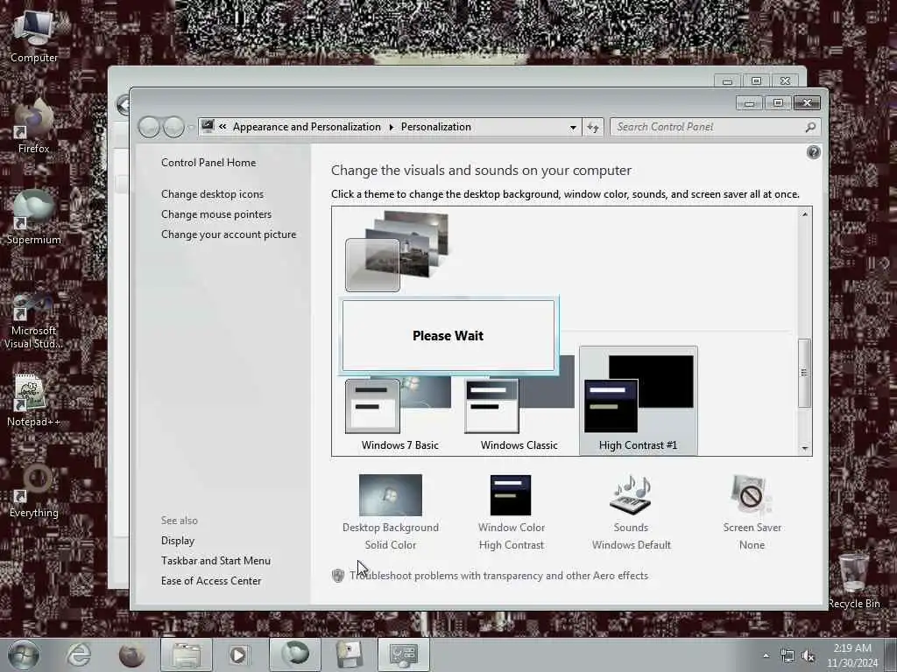
Task: Open the Recycle Bin
Action: coord(853,581)
